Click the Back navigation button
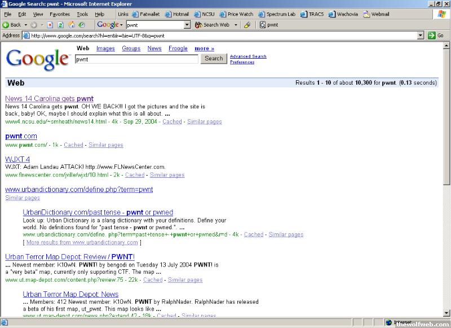The height and width of the screenshot is (328, 451). pyautogui.click(x=12, y=25)
